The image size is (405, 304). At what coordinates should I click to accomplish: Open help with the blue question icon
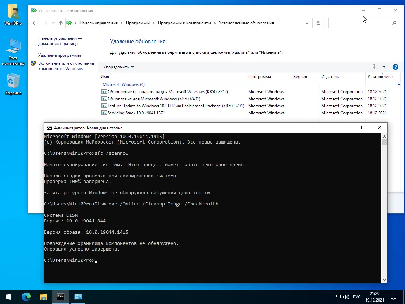395,67
